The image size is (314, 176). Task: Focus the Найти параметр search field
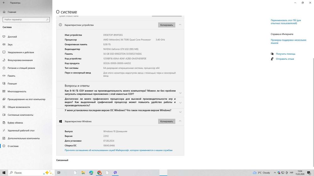(26, 19)
